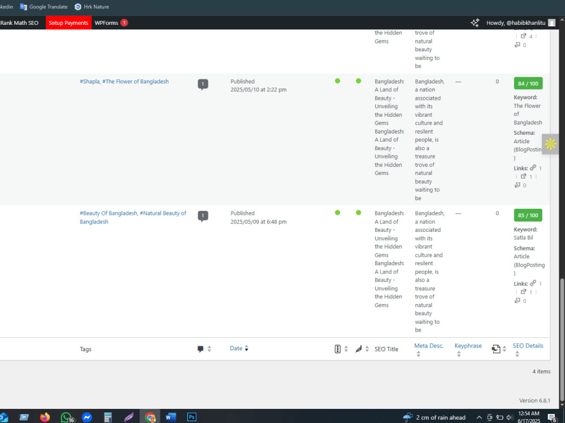Open Photoshop from the taskbar
Screen dimensions: 565x423
pos(192,417)
